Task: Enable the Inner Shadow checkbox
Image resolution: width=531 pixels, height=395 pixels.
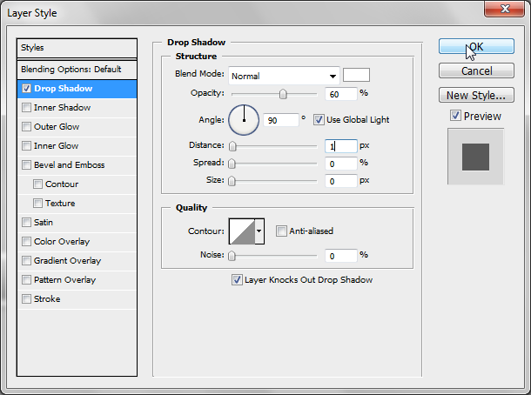Action: 26,108
